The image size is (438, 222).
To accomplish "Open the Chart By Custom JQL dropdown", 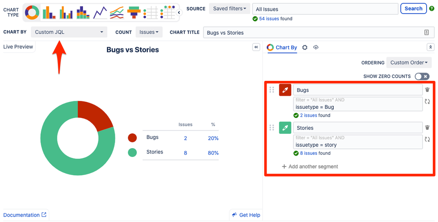I will (69, 32).
